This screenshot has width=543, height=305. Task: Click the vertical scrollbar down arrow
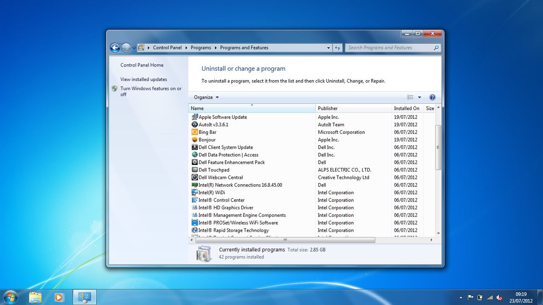[438, 233]
